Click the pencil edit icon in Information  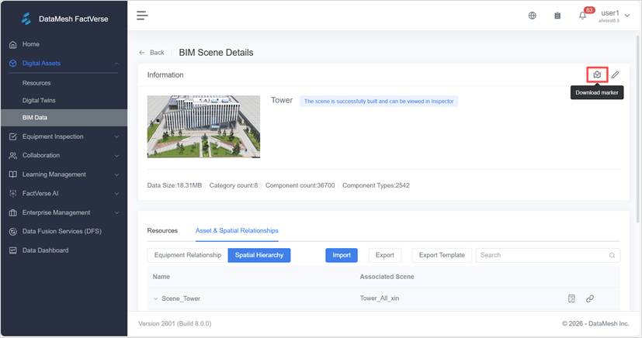point(615,74)
